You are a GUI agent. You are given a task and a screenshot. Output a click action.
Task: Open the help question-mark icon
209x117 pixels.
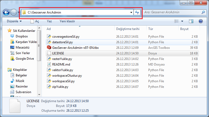(x=200, y=21)
